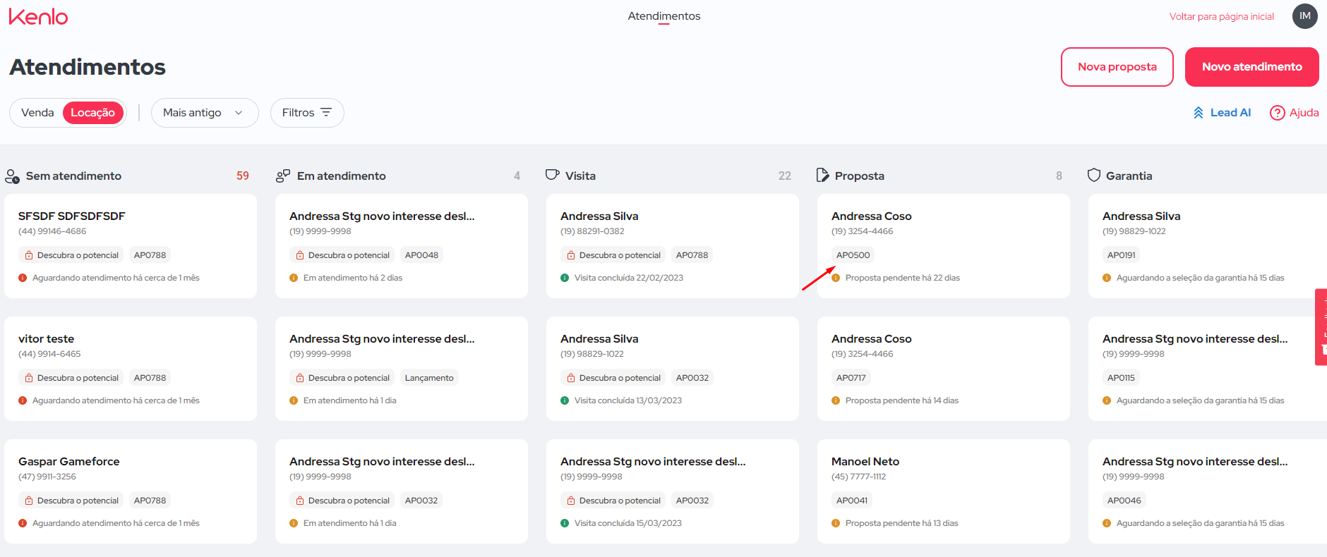This screenshot has width=1327, height=557.
Task: Expand the Mais antigo sort dropdown
Action: pos(205,113)
